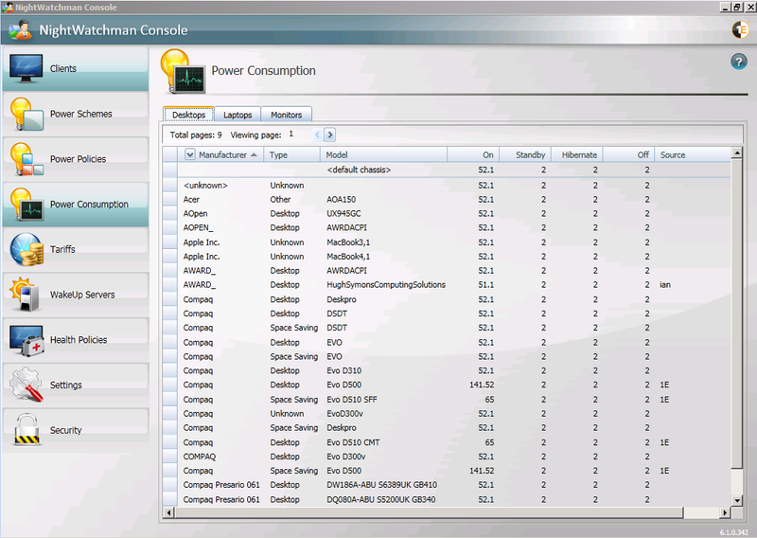This screenshot has height=538, width=757.
Task: Click the Settings wrench icon
Action: coord(26,386)
